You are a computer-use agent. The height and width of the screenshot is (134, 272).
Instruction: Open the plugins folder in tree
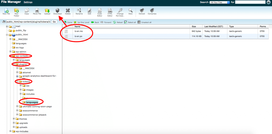(23, 64)
